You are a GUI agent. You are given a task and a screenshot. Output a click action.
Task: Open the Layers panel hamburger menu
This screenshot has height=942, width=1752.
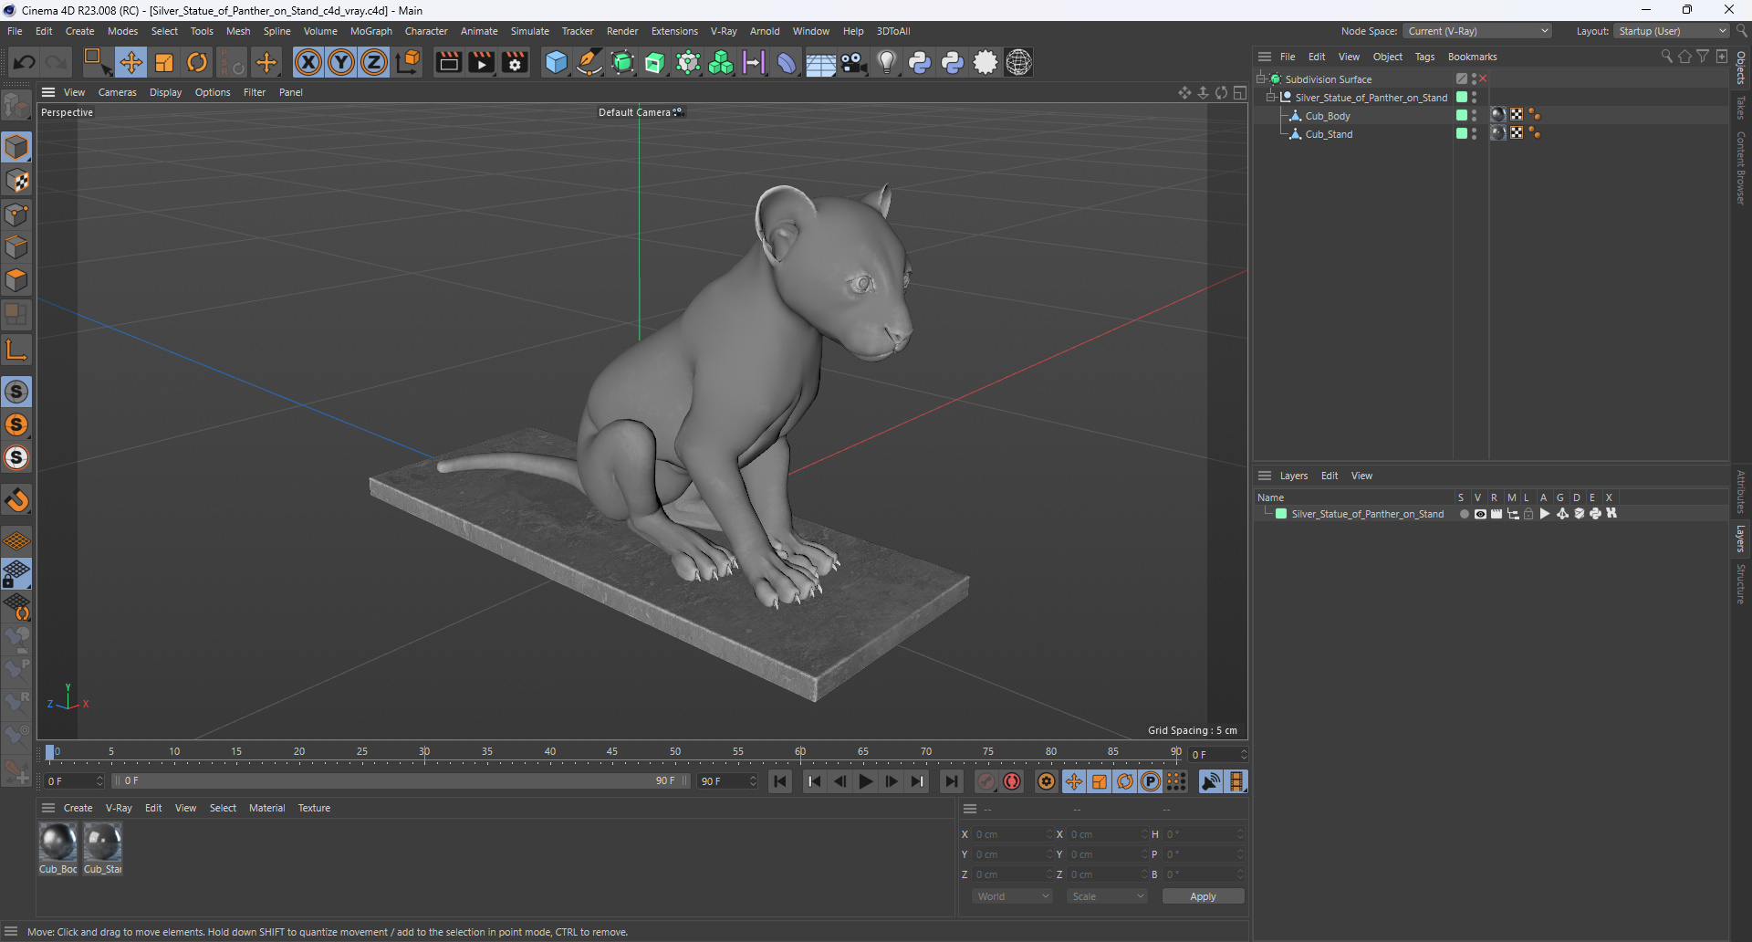[x=1265, y=476]
